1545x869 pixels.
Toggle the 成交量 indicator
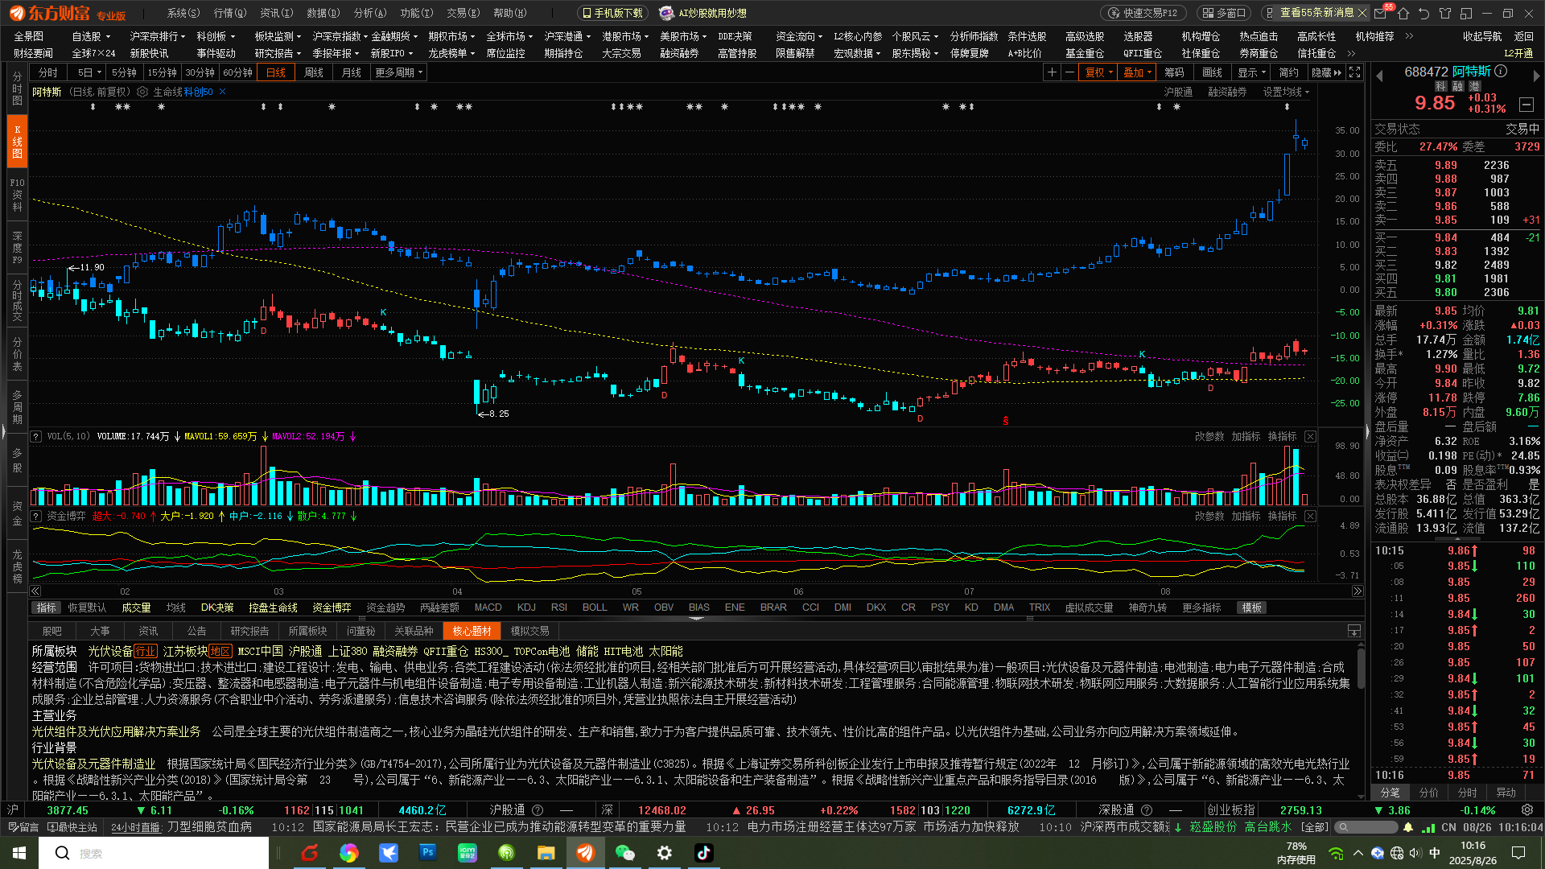(136, 607)
